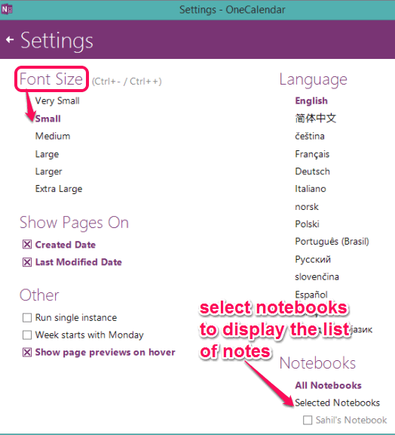
Task: Select All Notebooks option
Action: click(x=328, y=385)
